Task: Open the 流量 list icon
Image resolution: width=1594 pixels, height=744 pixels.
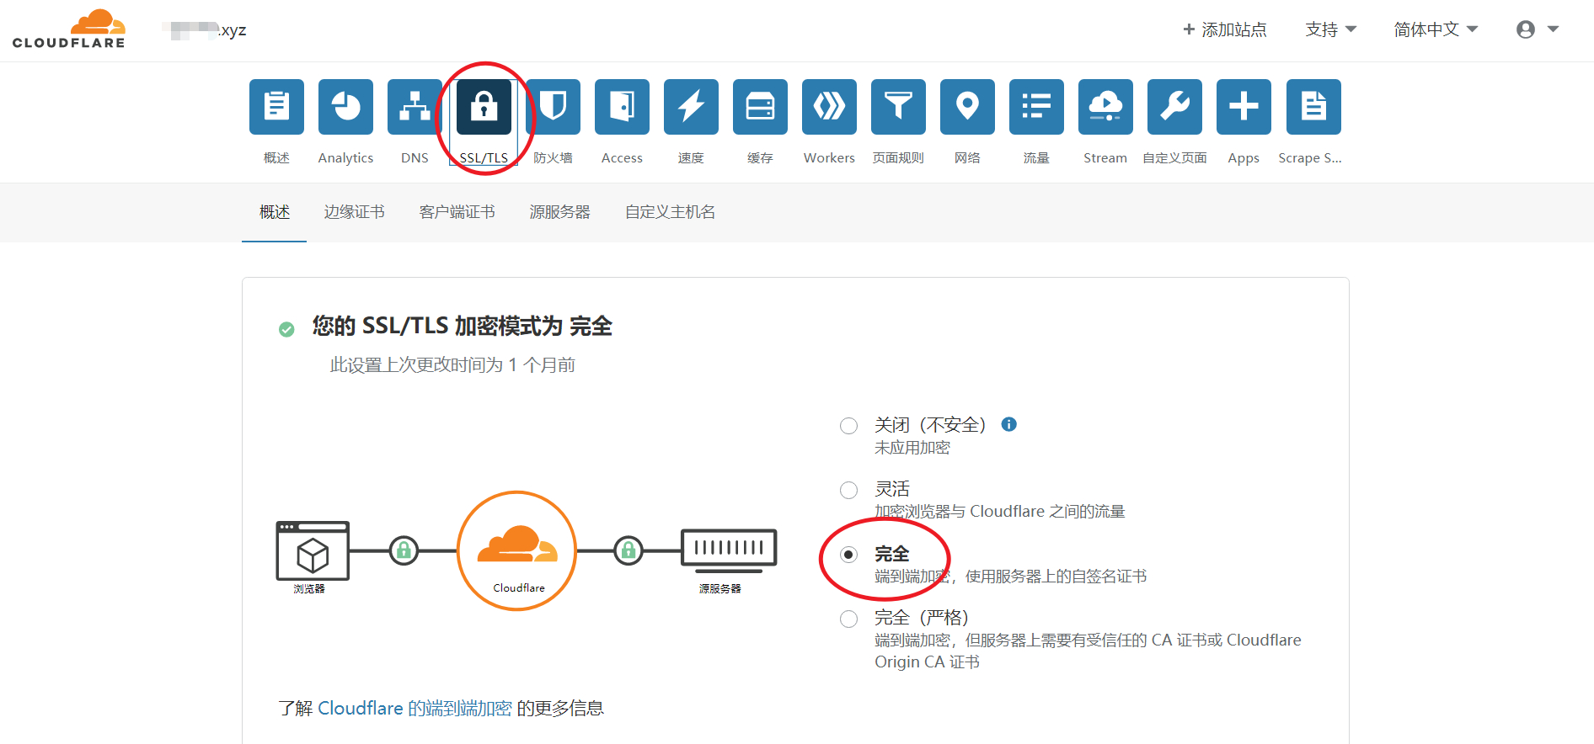Action: (1036, 107)
